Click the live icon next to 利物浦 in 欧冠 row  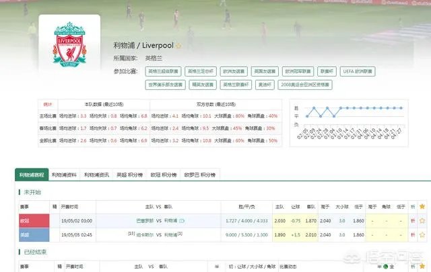click(x=182, y=220)
